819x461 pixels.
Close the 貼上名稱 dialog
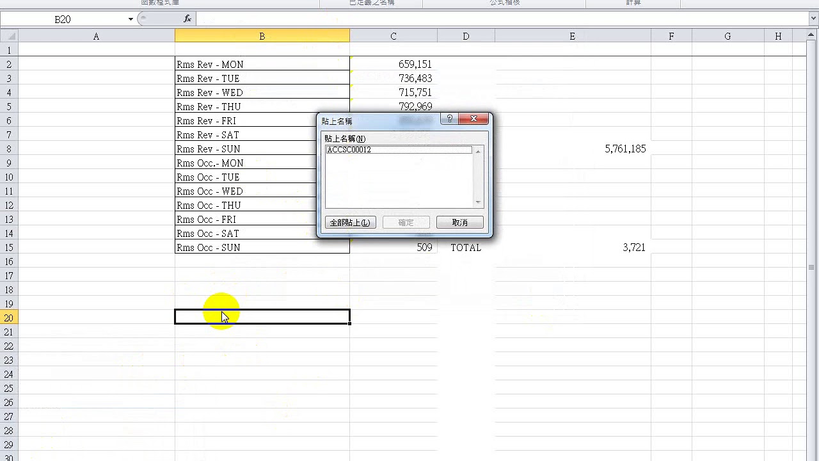(474, 118)
